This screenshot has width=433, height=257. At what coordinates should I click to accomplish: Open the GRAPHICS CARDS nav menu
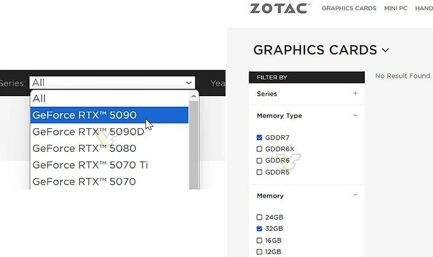[x=349, y=9]
